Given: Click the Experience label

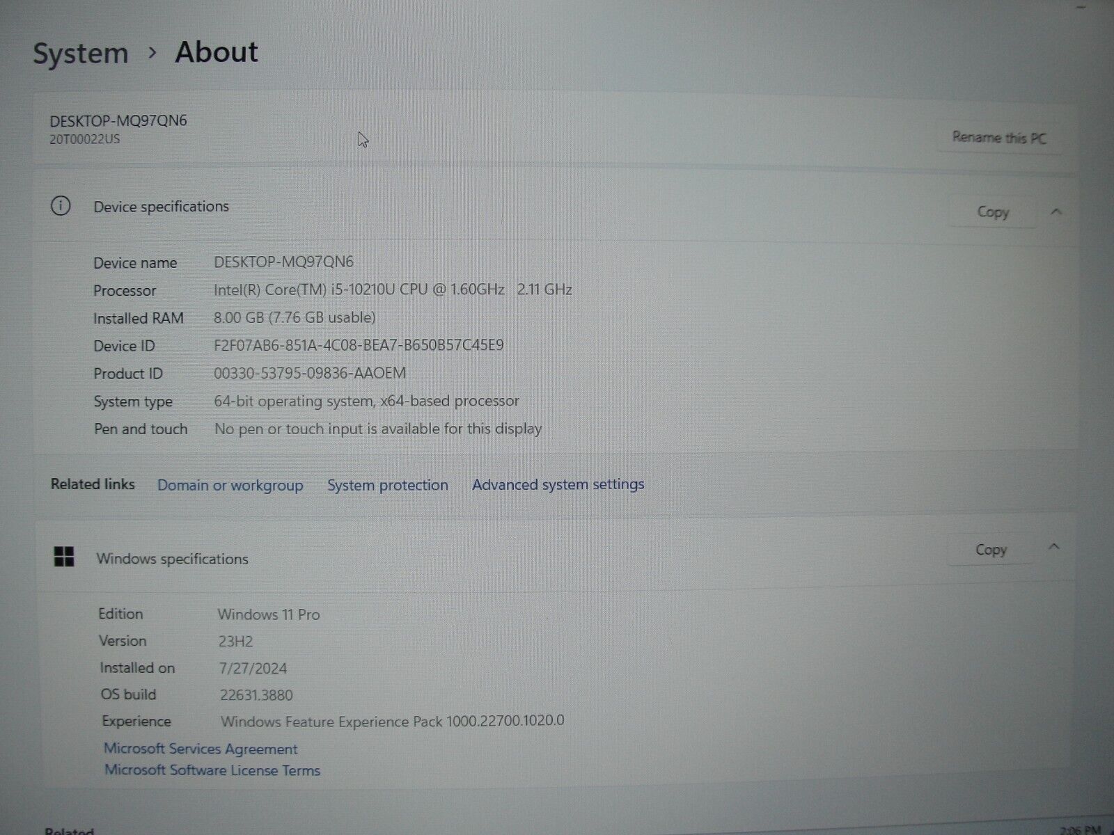Looking at the screenshot, I should (x=136, y=722).
